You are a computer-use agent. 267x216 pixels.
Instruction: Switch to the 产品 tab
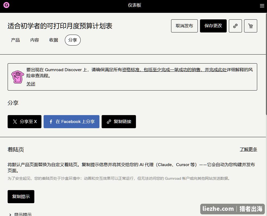(x=16, y=40)
